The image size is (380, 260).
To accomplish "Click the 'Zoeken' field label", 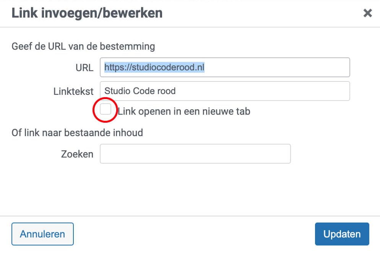I will (x=77, y=154).
